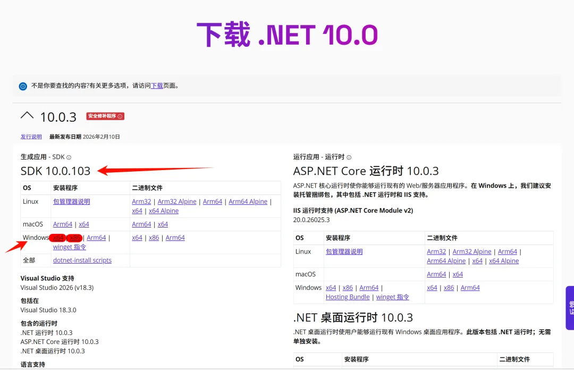Viewport: 574px width, 370px height.
Task: Open ASP.NET Core winget instructions link
Action: pos(392,297)
